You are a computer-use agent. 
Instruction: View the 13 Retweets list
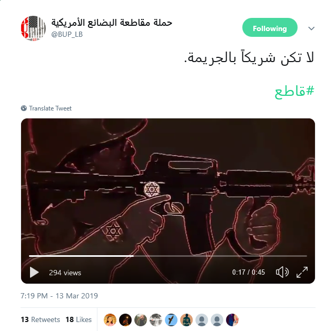(41, 319)
